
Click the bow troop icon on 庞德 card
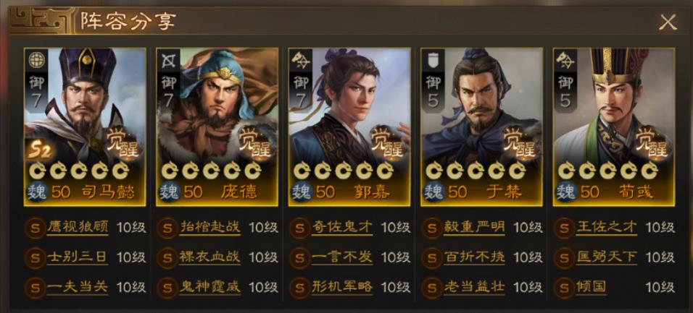[167, 59]
